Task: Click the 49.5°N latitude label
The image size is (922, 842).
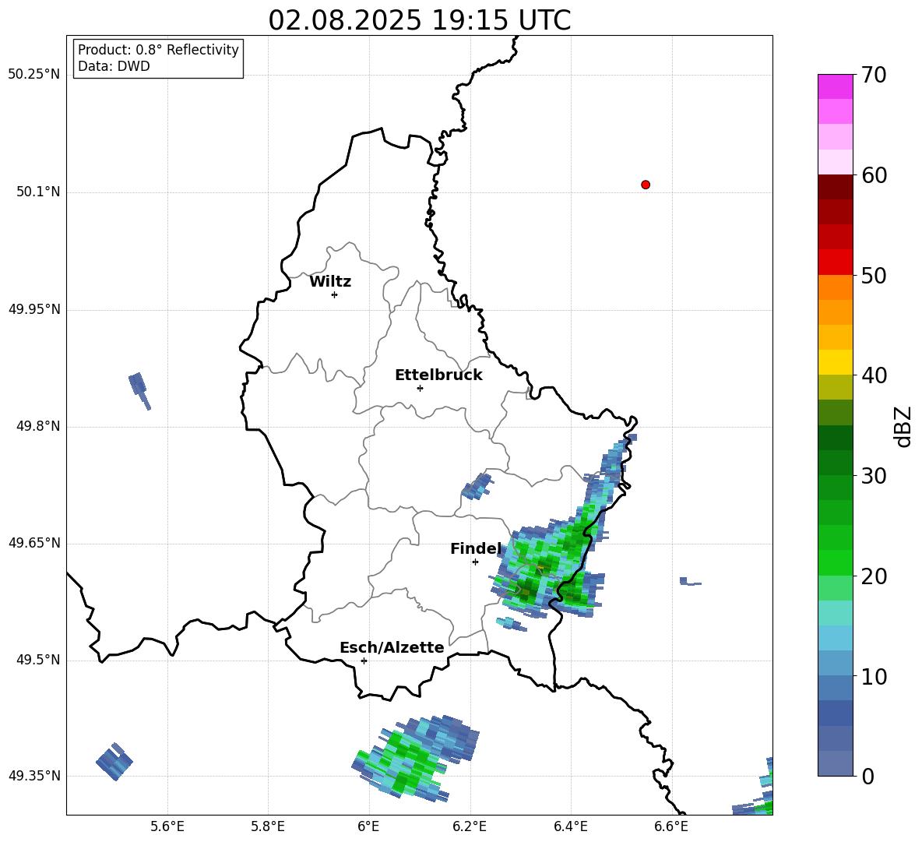Action: pyautogui.click(x=38, y=660)
